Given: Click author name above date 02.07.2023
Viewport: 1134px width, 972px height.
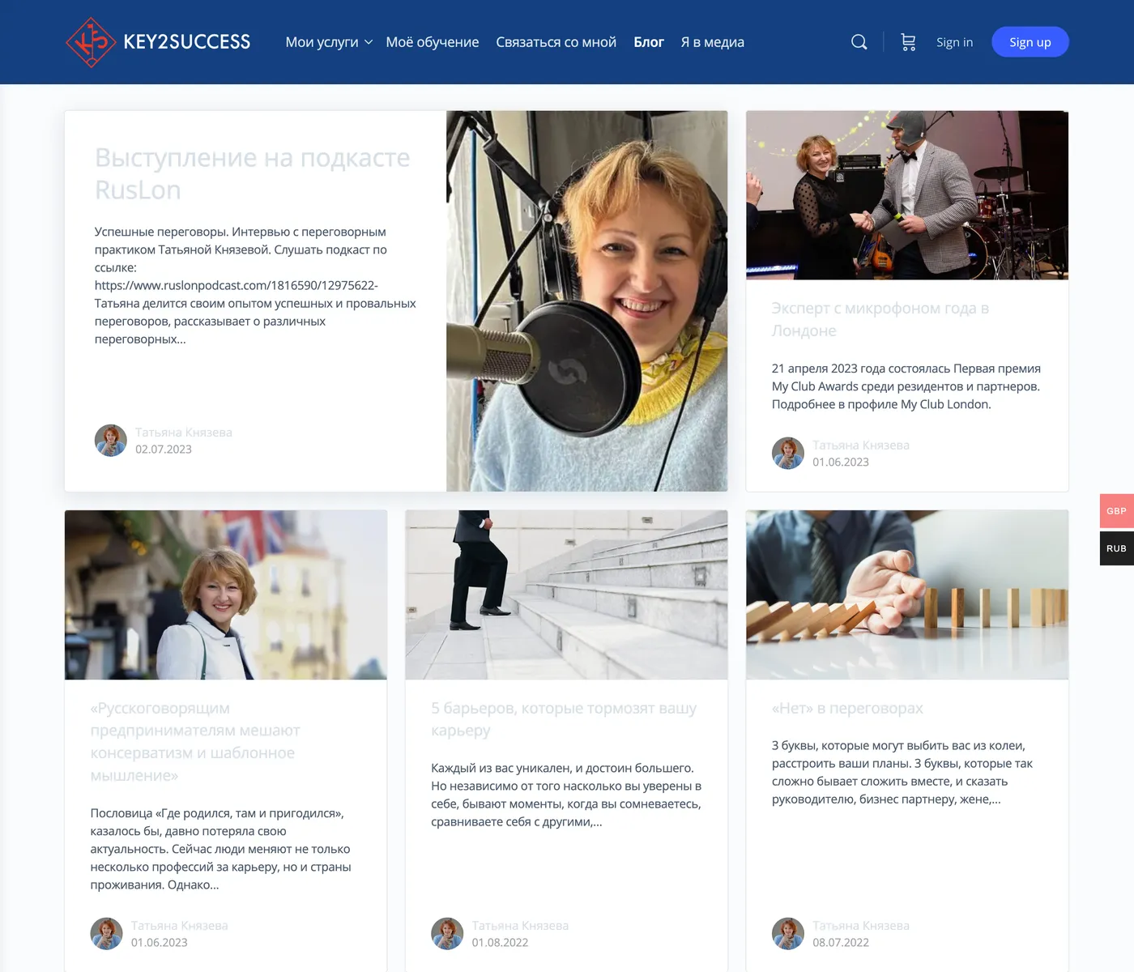Looking at the screenshot, I should (184, 433).
